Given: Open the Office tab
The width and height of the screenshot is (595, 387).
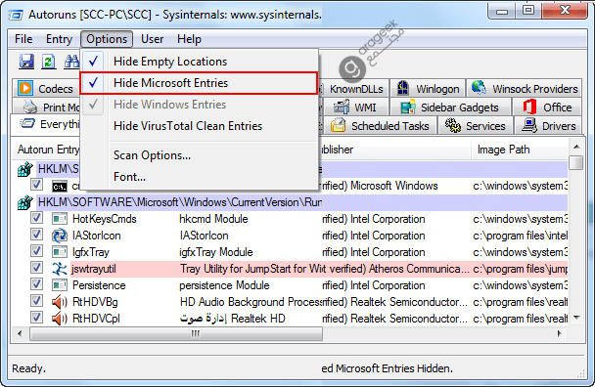Looking at the screenshot, I should (x=547, y=107).
